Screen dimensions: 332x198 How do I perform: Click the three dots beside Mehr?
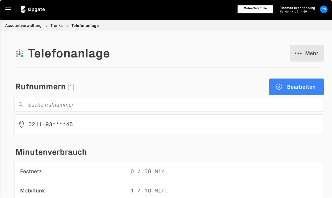coord(298,53)
